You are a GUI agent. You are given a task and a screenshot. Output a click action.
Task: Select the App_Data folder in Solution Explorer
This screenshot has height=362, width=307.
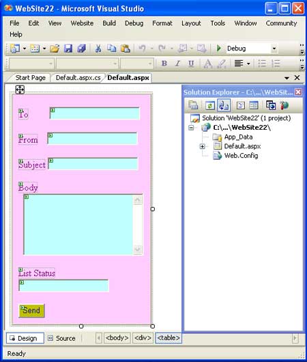point(238,137)
